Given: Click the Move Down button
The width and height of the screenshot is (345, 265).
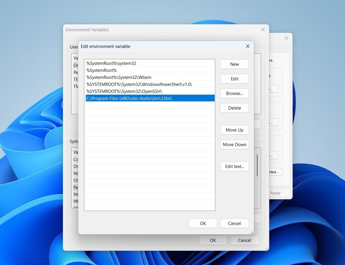Looking at the screenshot, I should [234, 144].
